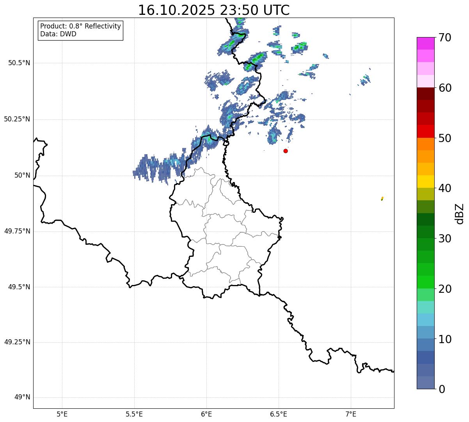Click the 'Data: DWD' label
469x422 pixels.
point(58,34)
